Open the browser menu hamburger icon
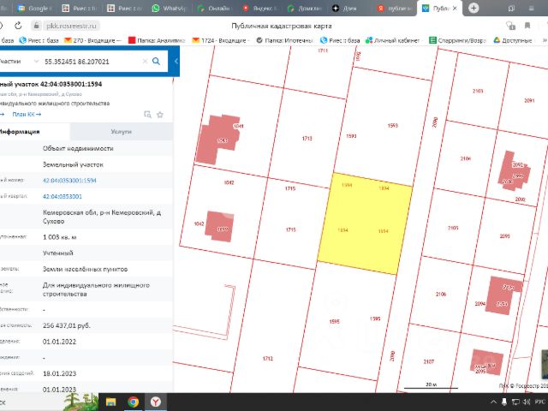This screenshot has height=411, width=548. pyautogui.click(x=531, y=8)
